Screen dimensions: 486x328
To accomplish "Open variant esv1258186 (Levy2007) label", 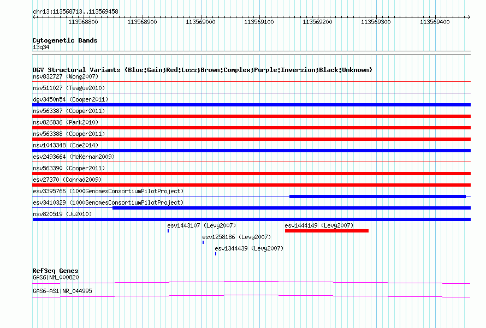I will (236, 237).
